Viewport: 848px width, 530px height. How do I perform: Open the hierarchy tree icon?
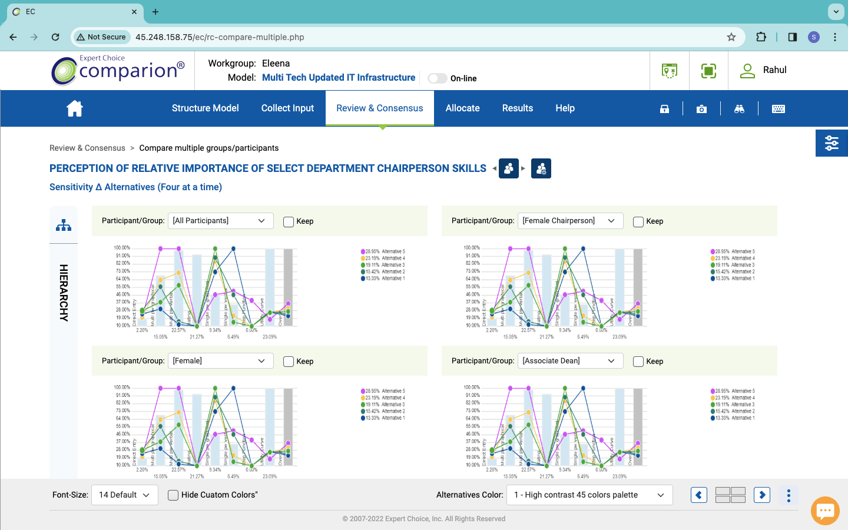pos(64,226)
